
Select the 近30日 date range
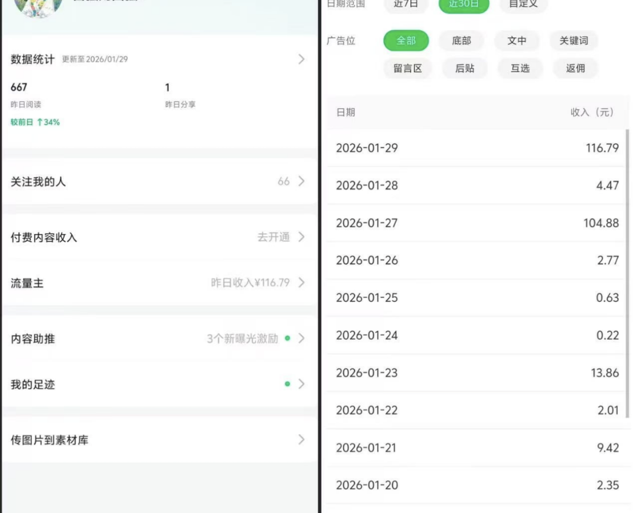click(464, 4)
